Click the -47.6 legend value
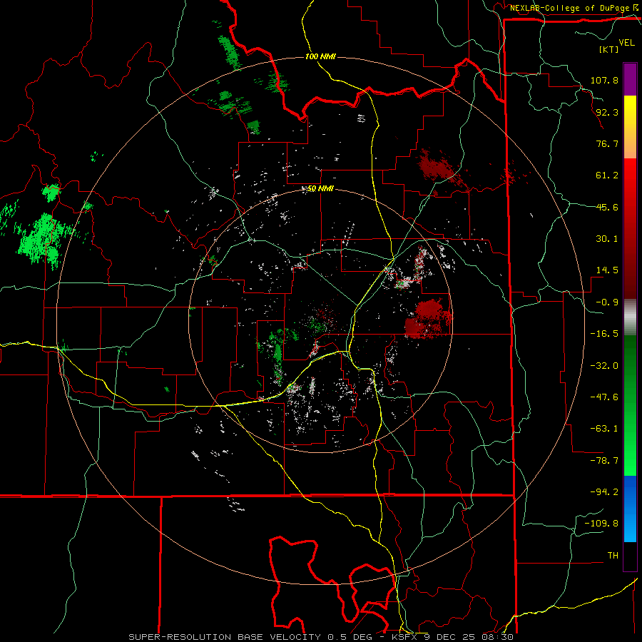 click(604, 397)
